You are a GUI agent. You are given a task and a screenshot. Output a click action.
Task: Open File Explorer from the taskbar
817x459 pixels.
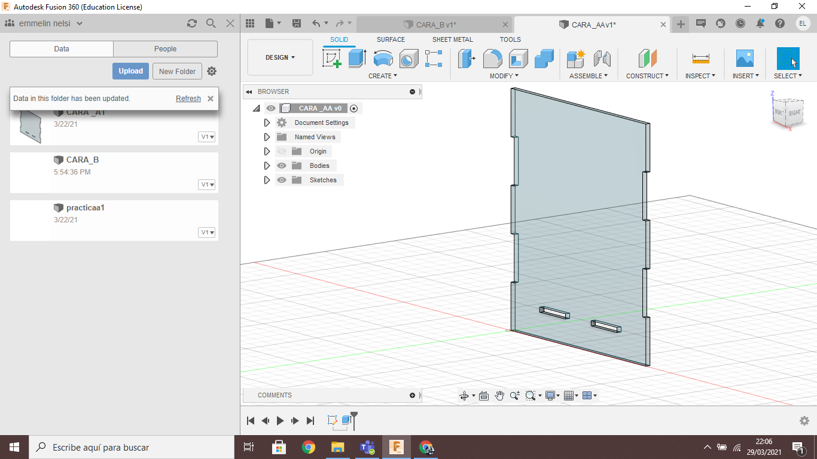coord(337,447)
